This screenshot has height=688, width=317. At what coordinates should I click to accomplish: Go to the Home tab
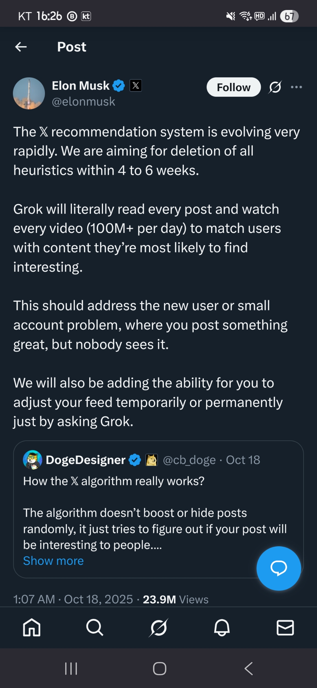(32, 627)
